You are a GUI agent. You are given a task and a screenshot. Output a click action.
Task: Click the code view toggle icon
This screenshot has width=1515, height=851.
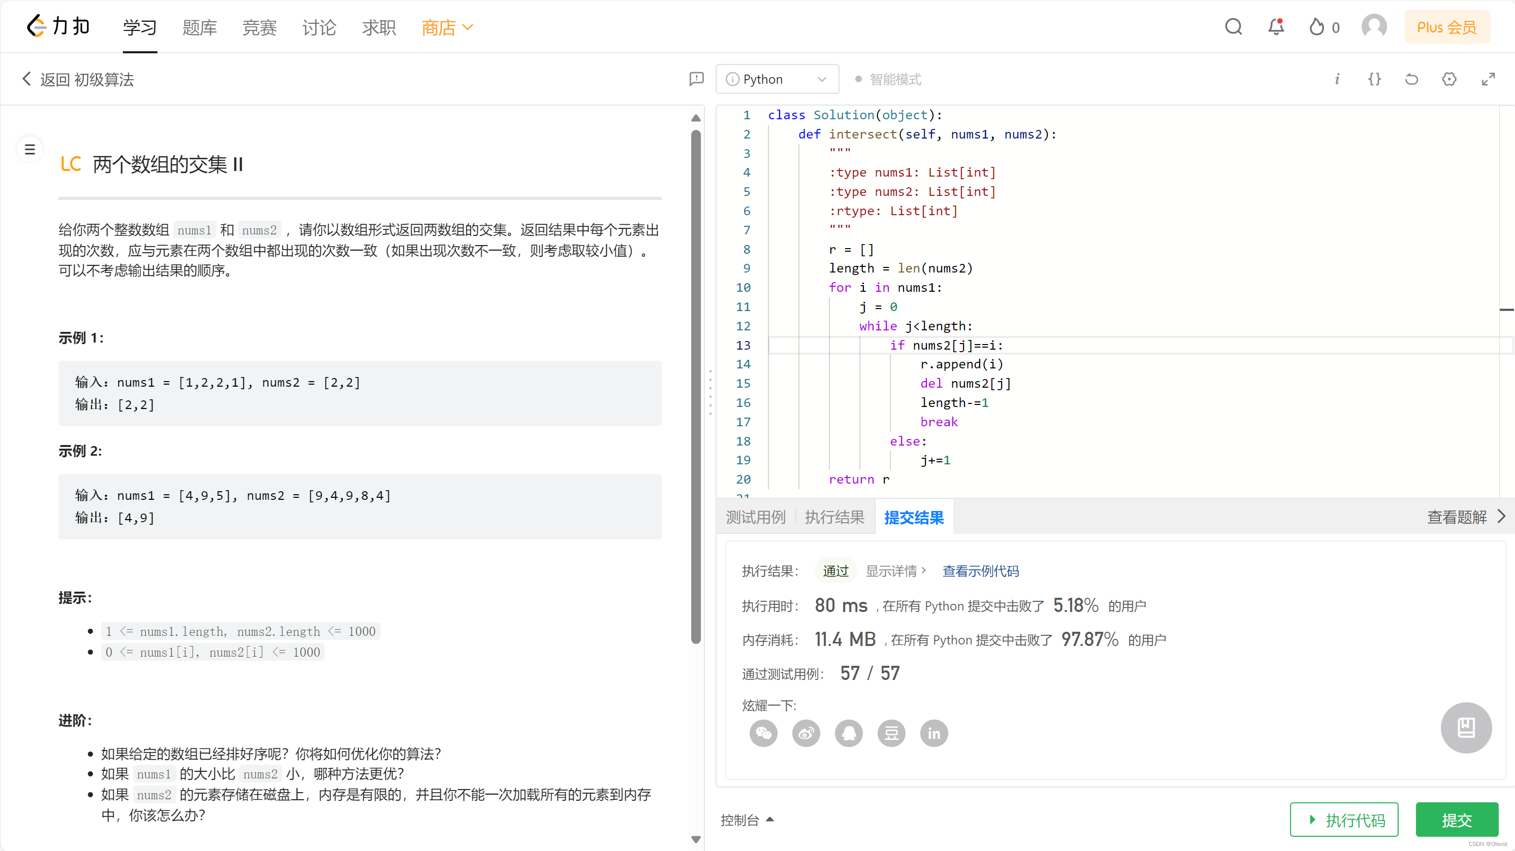coord(1374,79)
